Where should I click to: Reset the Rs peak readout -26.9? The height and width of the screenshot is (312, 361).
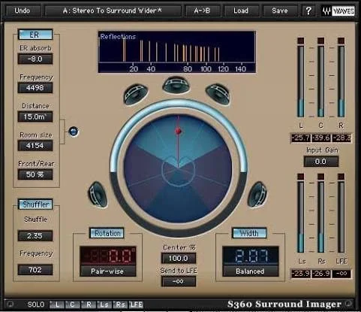click(x=321, y=274)
